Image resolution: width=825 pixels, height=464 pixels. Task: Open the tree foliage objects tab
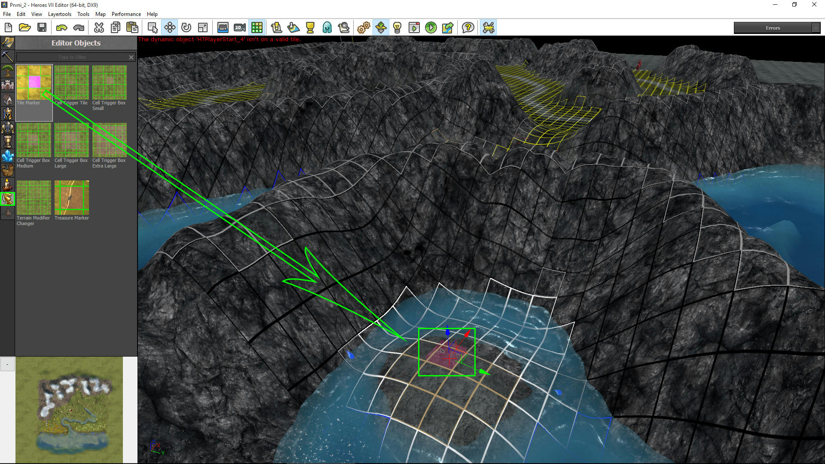(x=7, y=70)
